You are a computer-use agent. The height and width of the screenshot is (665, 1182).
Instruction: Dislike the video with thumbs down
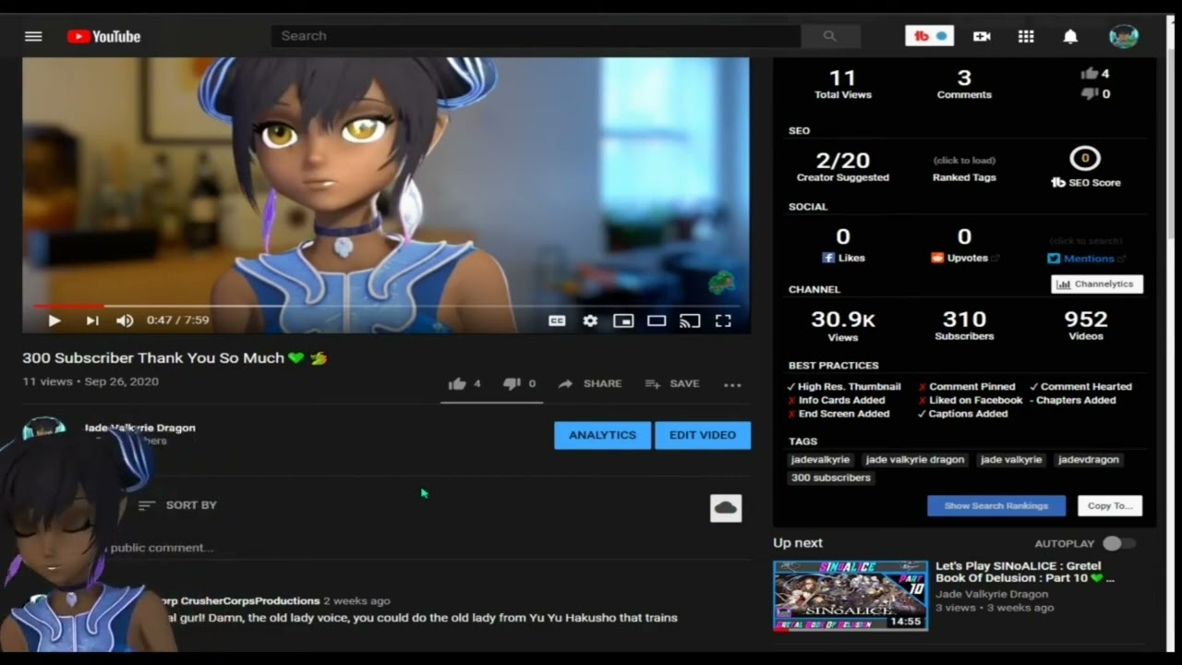pos(519,384)
